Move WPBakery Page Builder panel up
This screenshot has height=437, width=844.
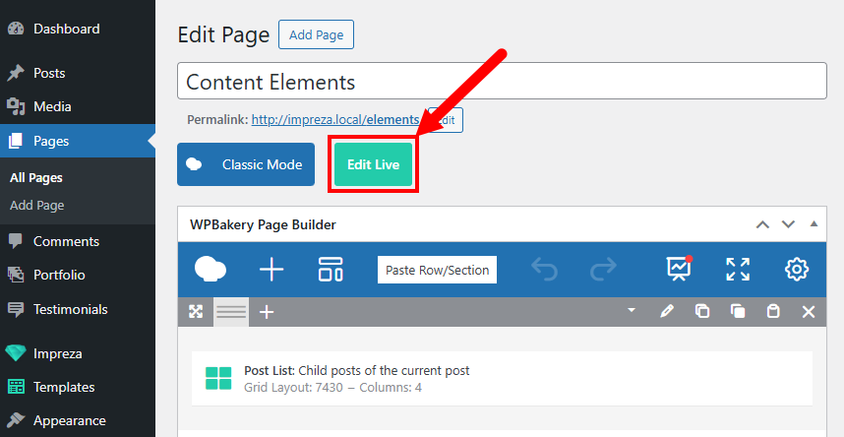762,224
